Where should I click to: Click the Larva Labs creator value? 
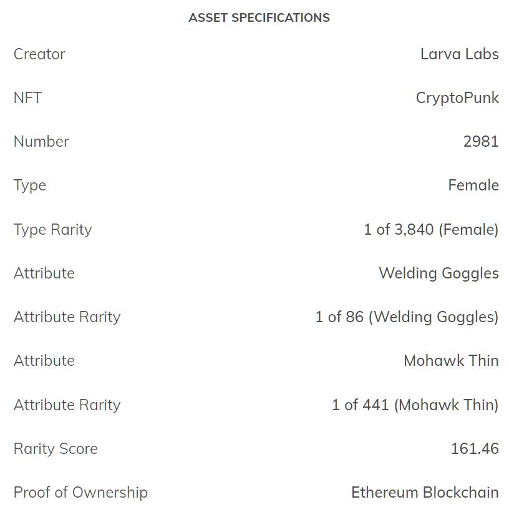(x=459, y=54)
